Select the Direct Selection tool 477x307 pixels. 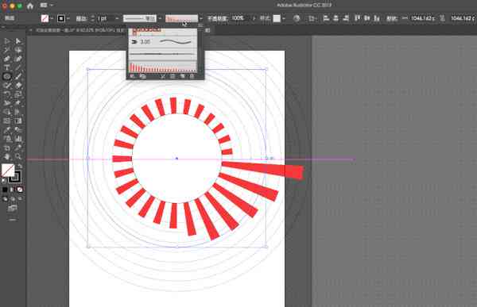(18, 41)
